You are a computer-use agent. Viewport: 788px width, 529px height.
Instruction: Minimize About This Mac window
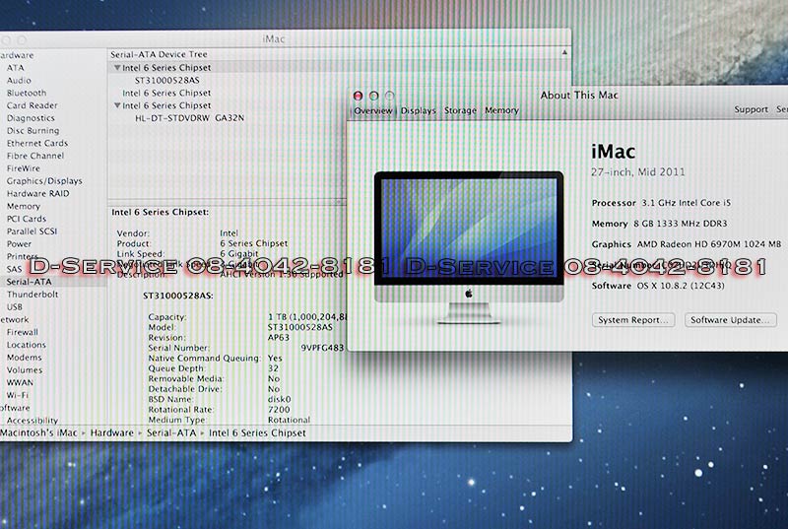(373, 96)
